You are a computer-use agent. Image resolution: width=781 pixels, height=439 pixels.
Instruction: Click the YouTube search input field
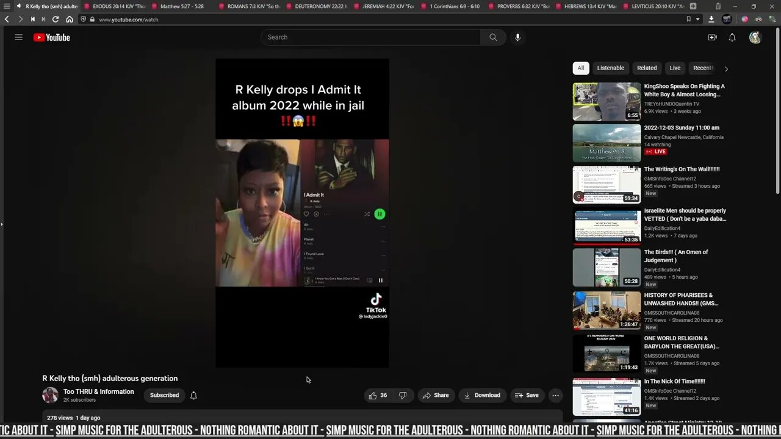(370, 37)
